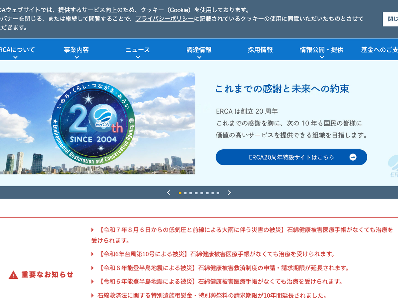Click the next slide arrow in carousel
Screen dimensions: 398x298
pyautogui.click(x=229, y=193)
